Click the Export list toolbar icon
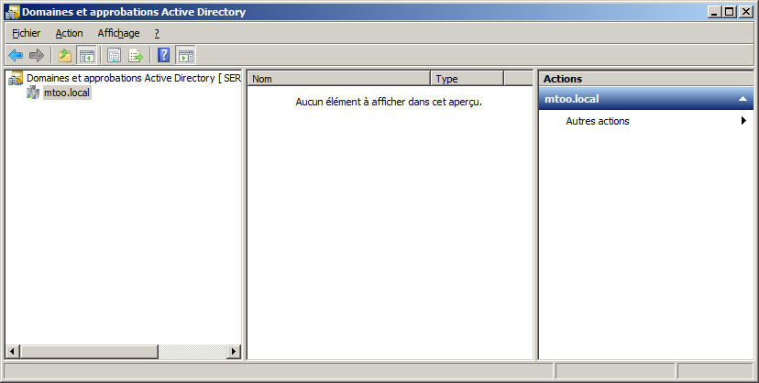Screen dimensions: 759x383 point(136,55)
